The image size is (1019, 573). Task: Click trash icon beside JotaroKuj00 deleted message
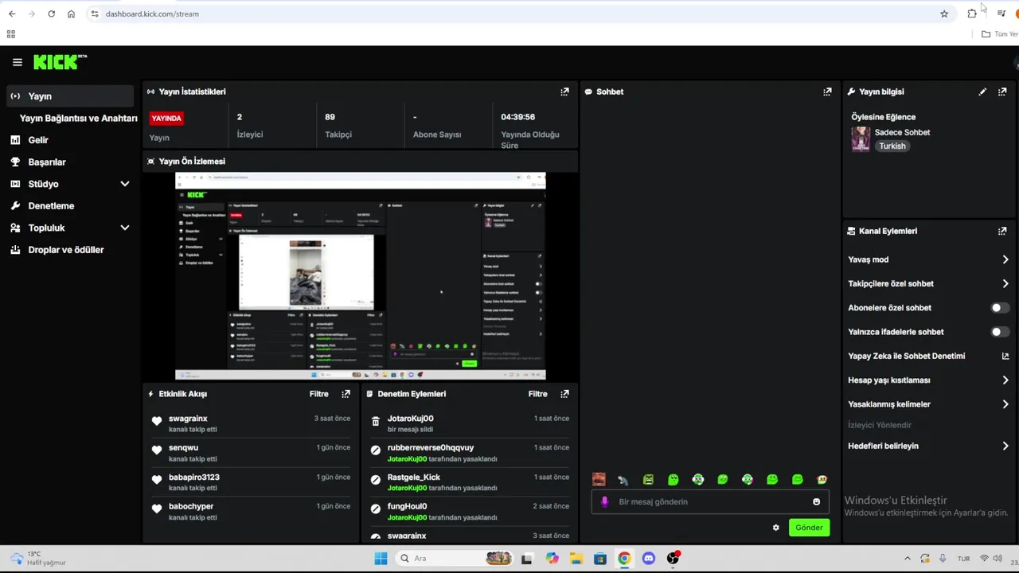pos(376,421)
